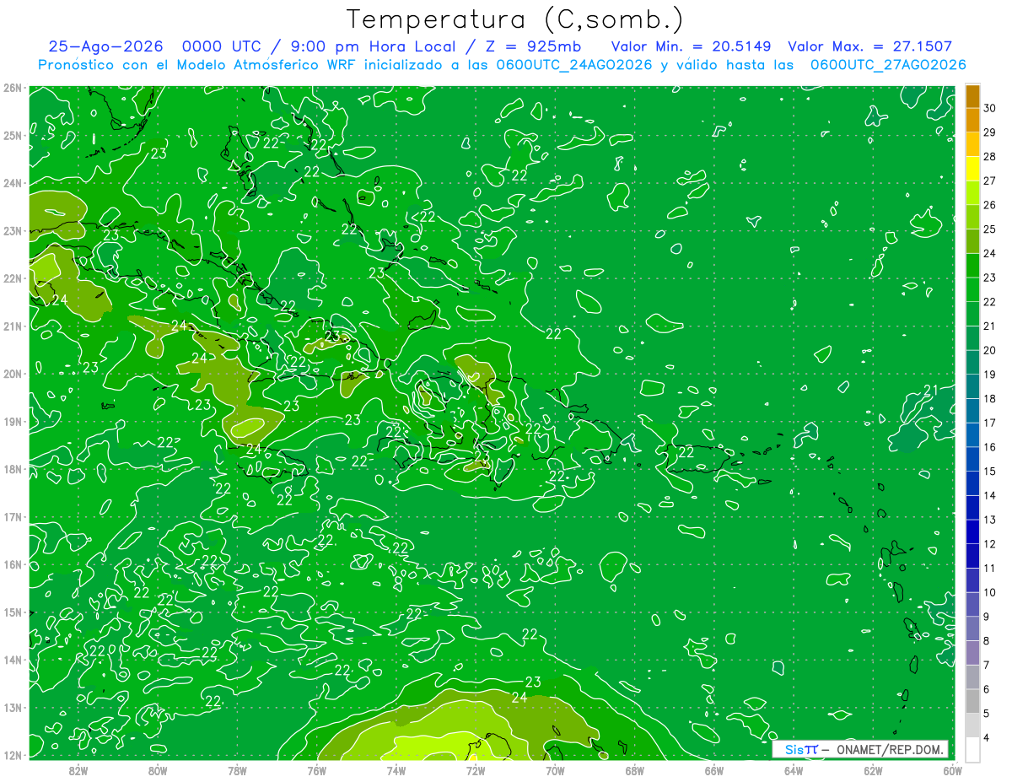Click the "60W" longitude axis label

pyautogui.click(x=952, y=770)
